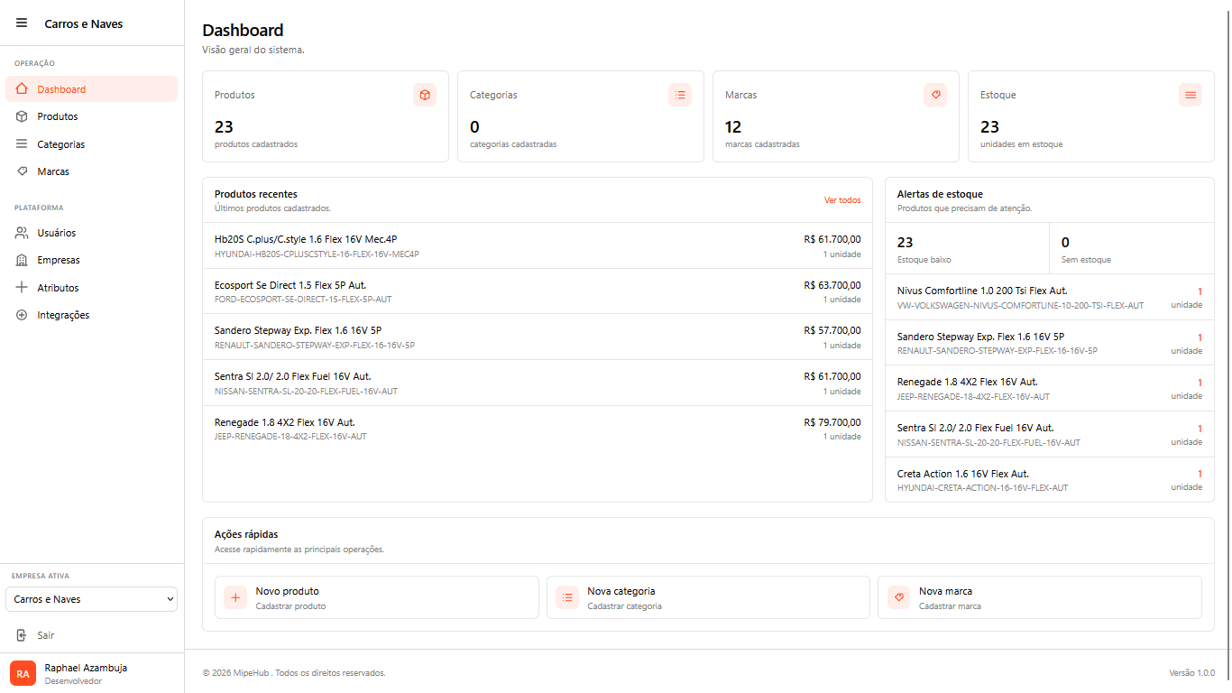Click the plus icon beside Novo produto

235,597
